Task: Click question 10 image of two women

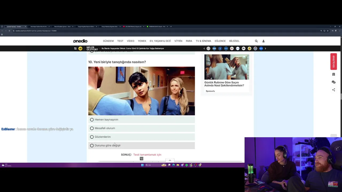Action: [142, 91]
